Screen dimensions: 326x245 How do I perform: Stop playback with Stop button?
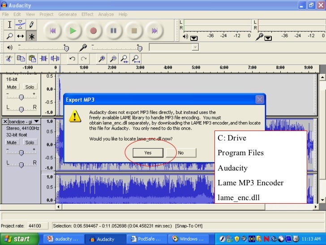(x=134, y=31)
